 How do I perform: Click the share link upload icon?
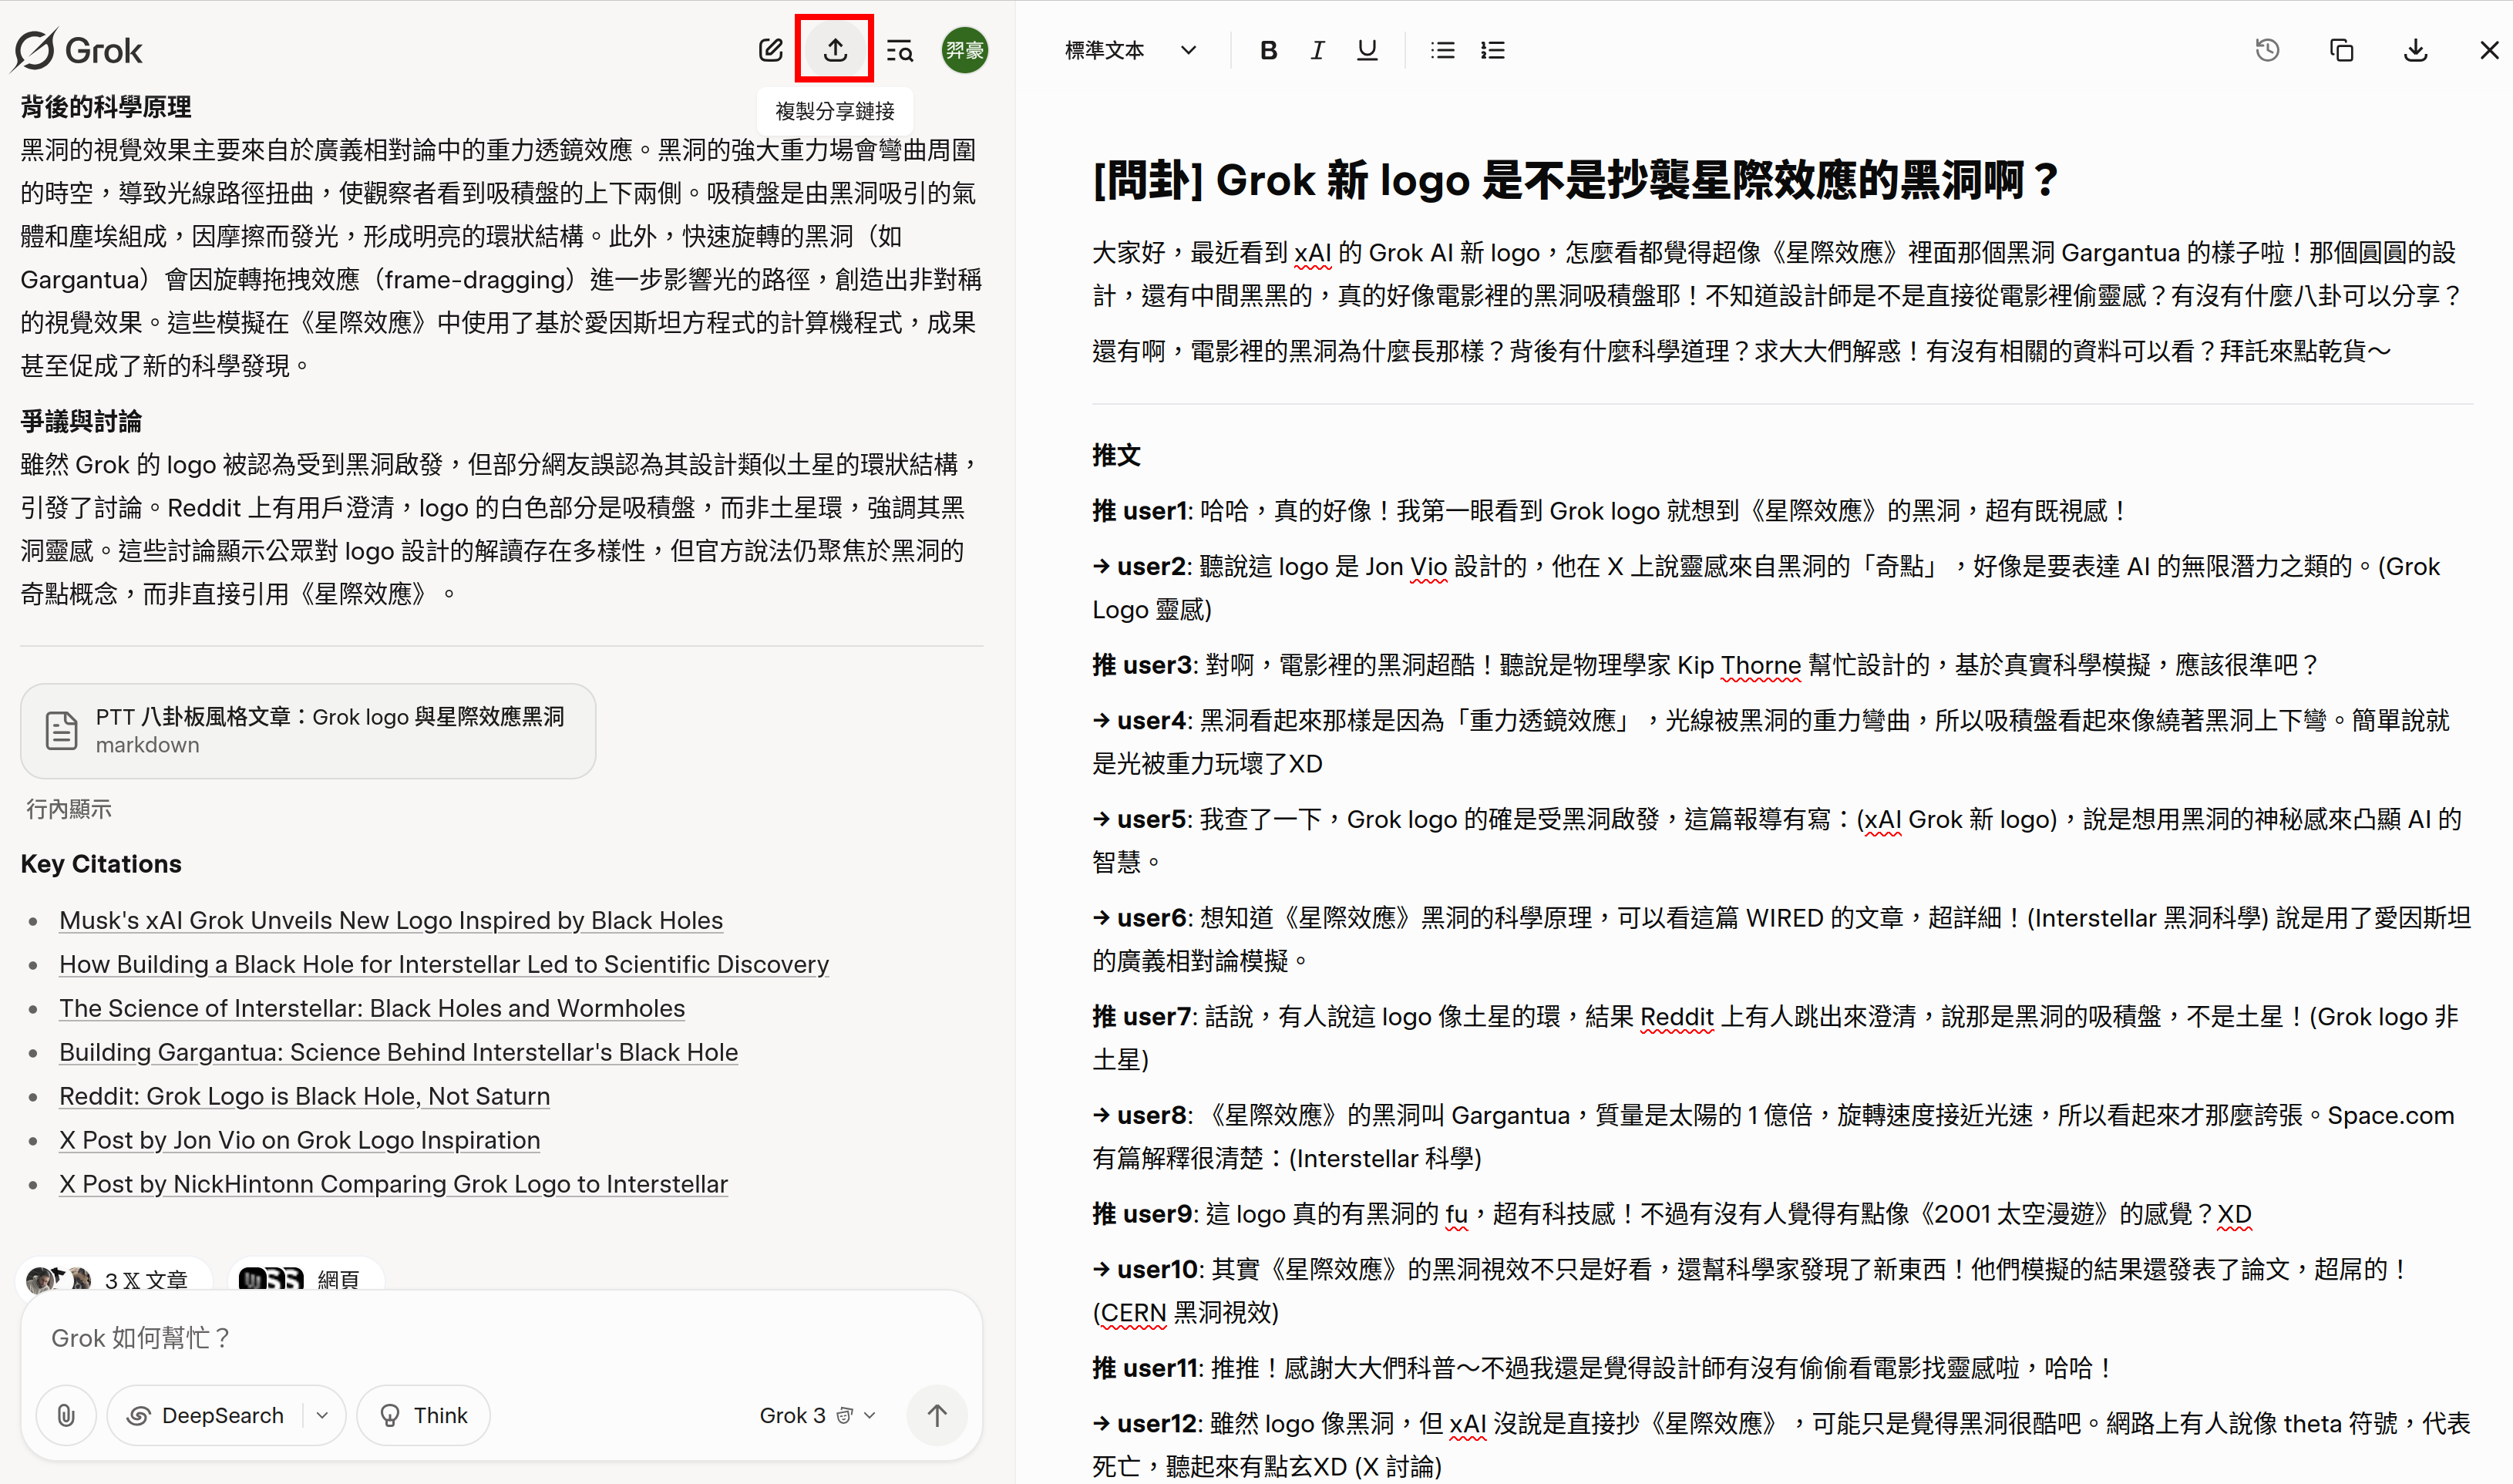(835, 50)
